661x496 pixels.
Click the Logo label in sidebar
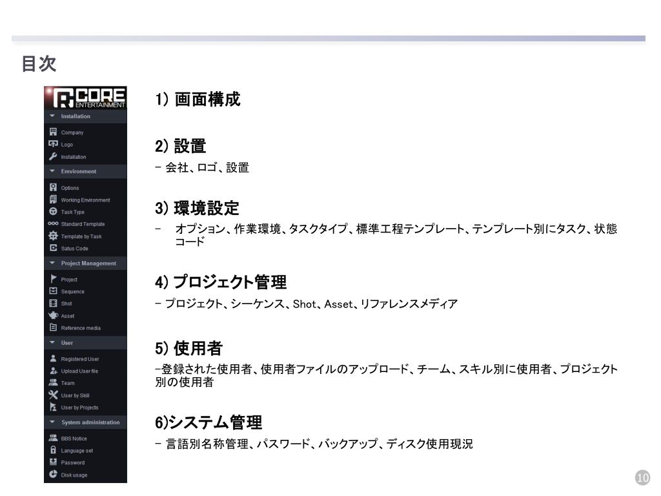pos(67,145)
